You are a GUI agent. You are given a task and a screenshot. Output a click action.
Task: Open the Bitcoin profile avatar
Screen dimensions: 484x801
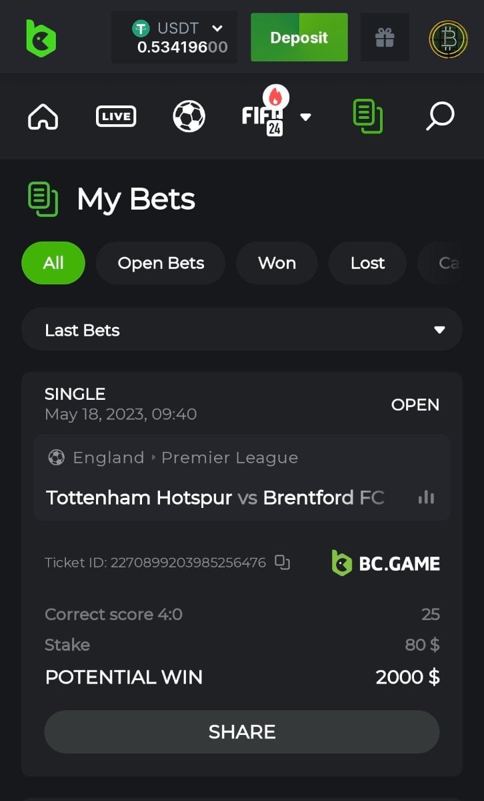pyautogui.click(x=448, y=38)
